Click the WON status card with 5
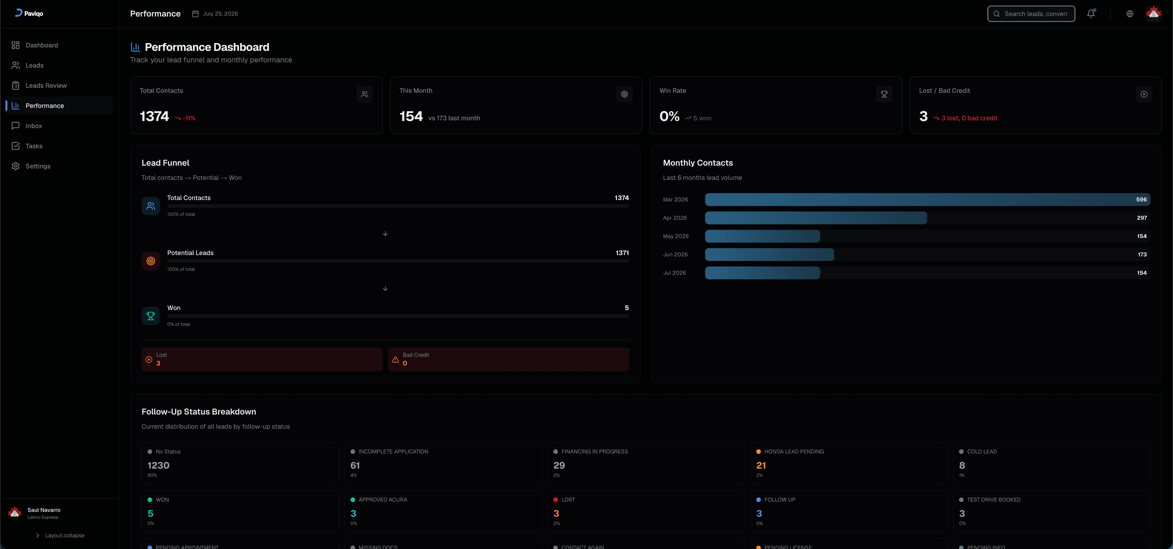The width and height of the screenshot is (1173, 549). [x=240, y=511]
